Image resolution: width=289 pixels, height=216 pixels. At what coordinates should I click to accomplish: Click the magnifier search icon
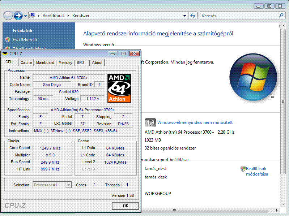pyautogui.click(x=281, y=16)
